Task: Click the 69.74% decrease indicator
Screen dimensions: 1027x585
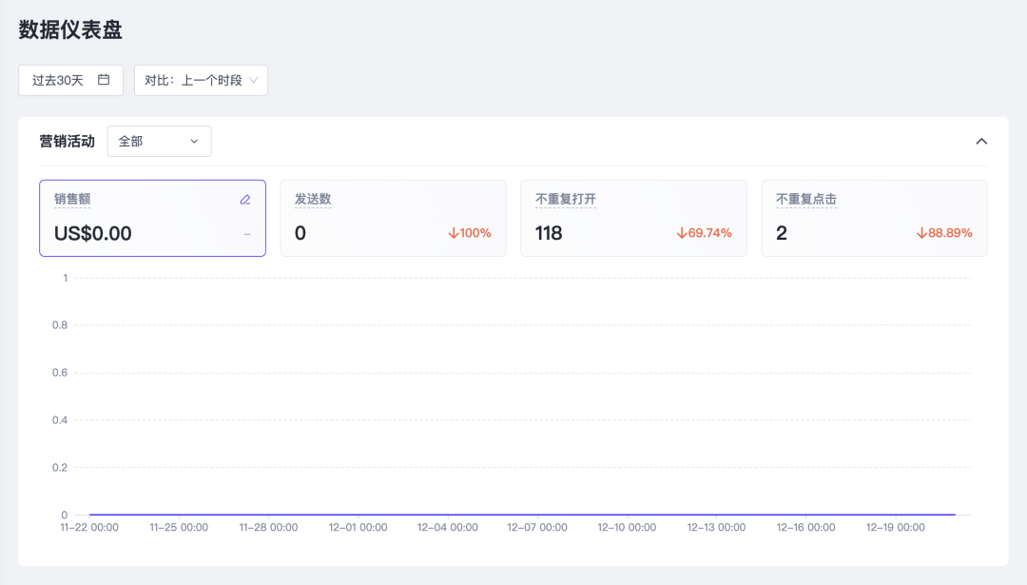Action: 704,233
